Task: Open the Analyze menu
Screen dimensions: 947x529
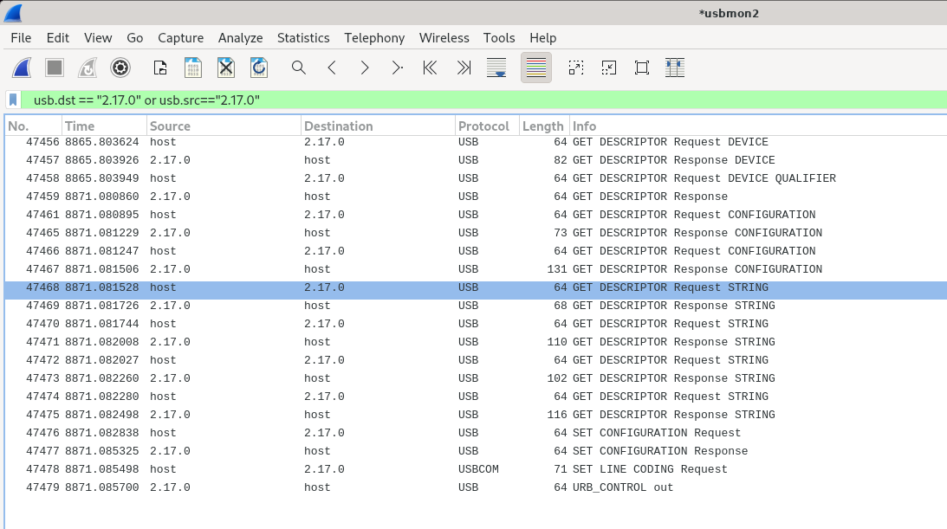Action: (x=240, y=38)
